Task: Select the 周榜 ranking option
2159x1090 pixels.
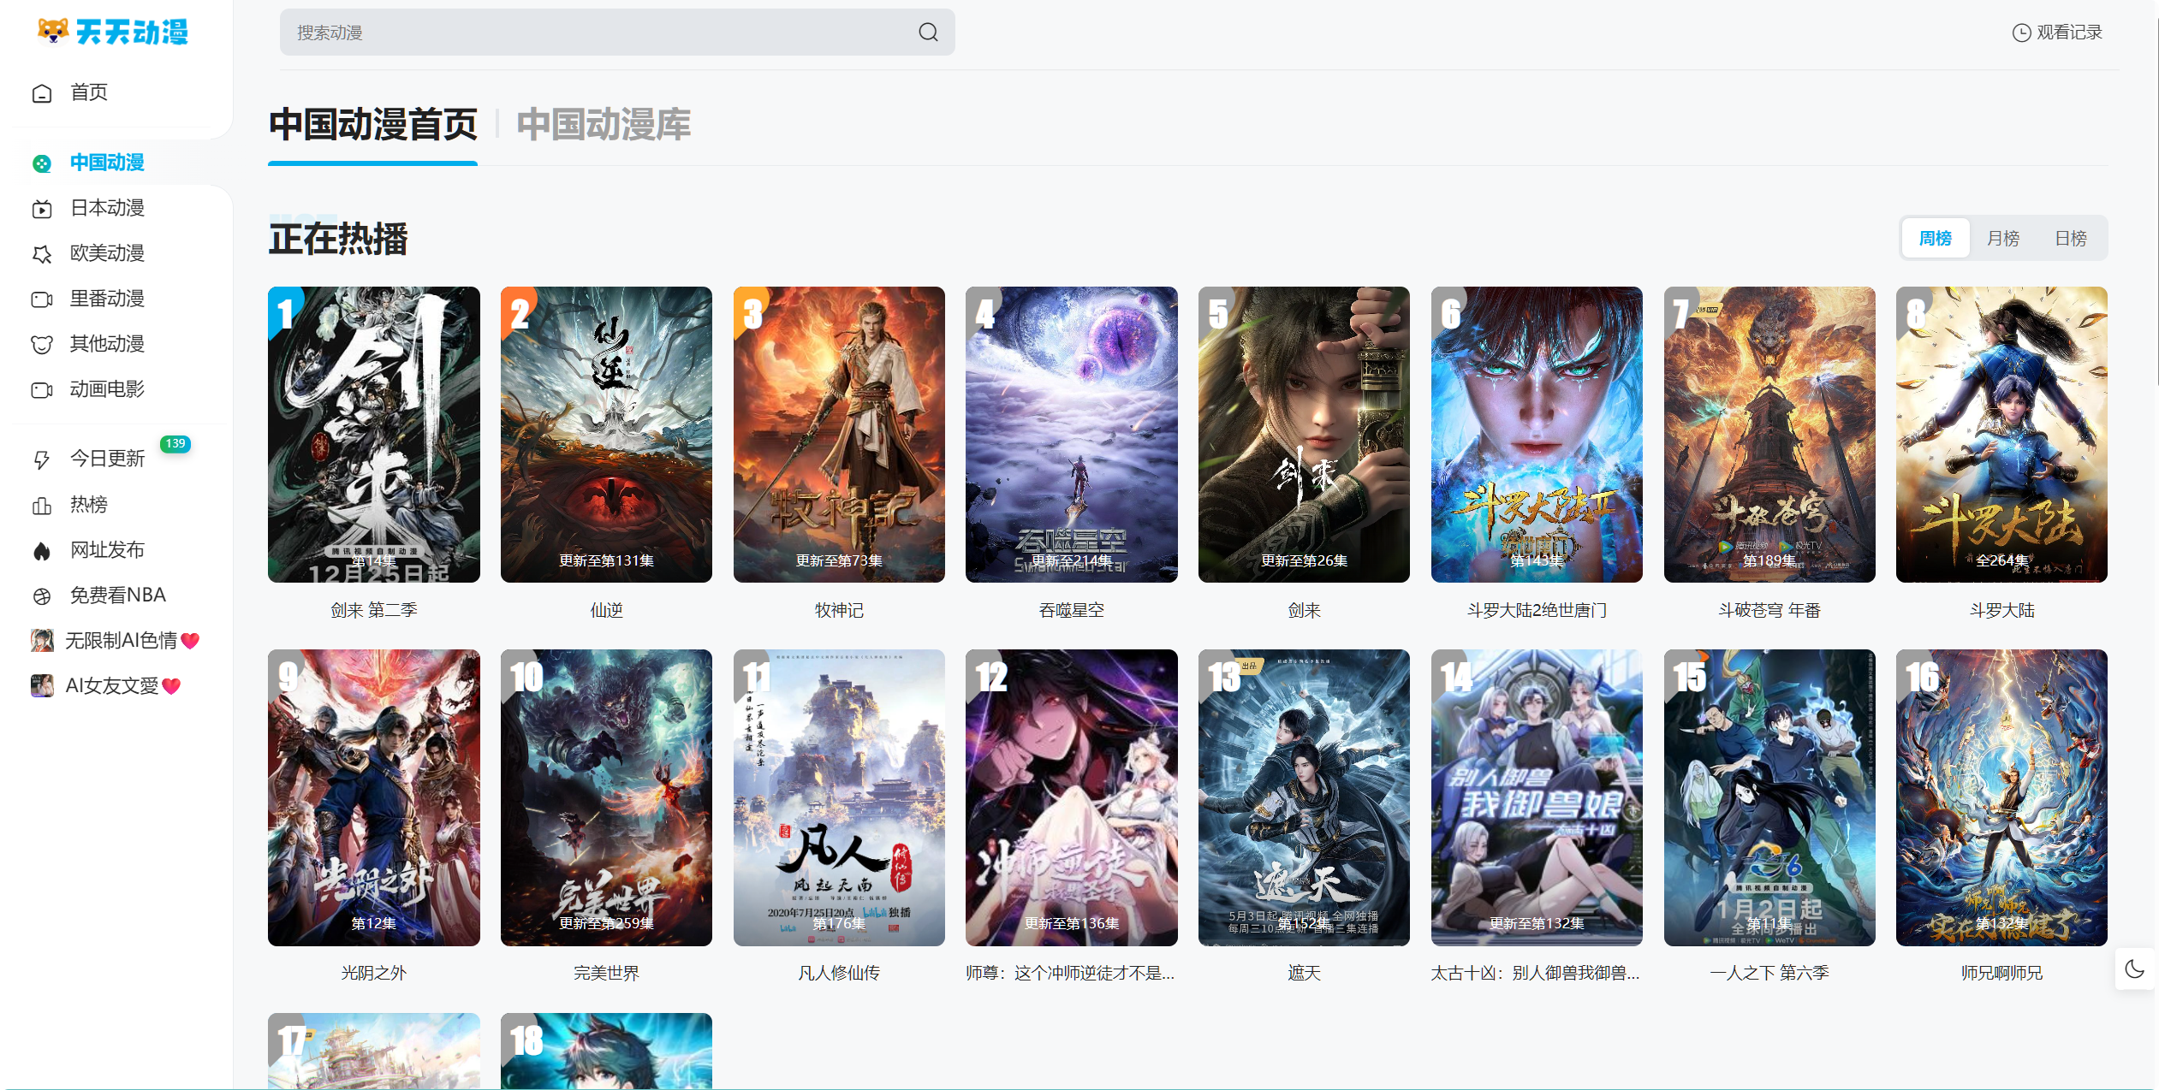Action: point(1936,238)
